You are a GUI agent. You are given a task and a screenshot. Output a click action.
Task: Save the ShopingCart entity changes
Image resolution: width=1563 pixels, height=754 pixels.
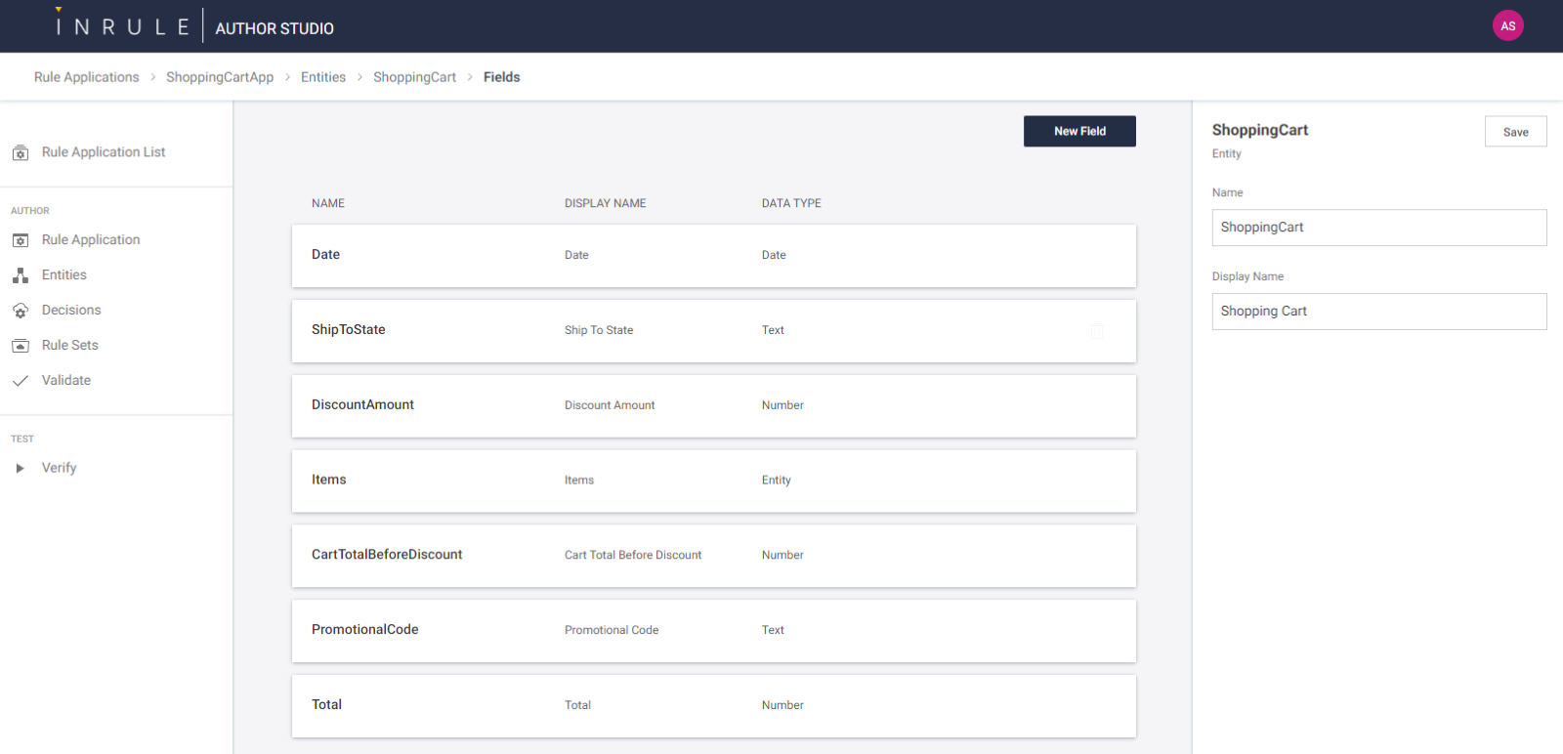[1515, 132]
